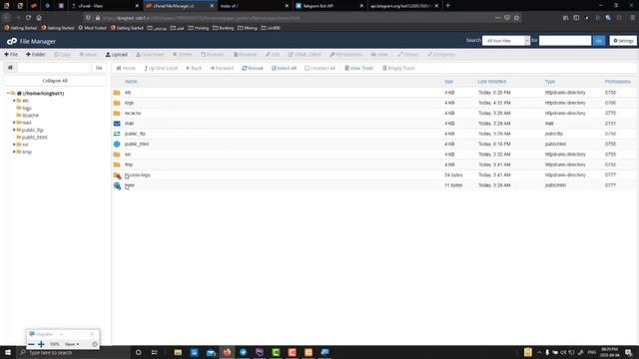The width and height of the screenshot is (639, 359).
Task: Click the home icon beside path field
Action: point(10,68)
